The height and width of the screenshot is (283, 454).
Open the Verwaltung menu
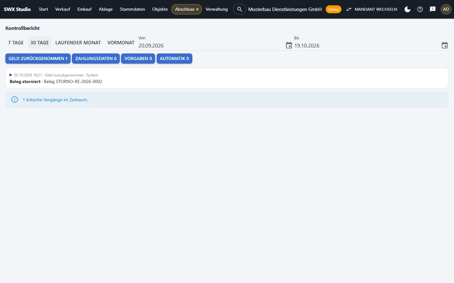pyautogui.click(x=217, y=9)
